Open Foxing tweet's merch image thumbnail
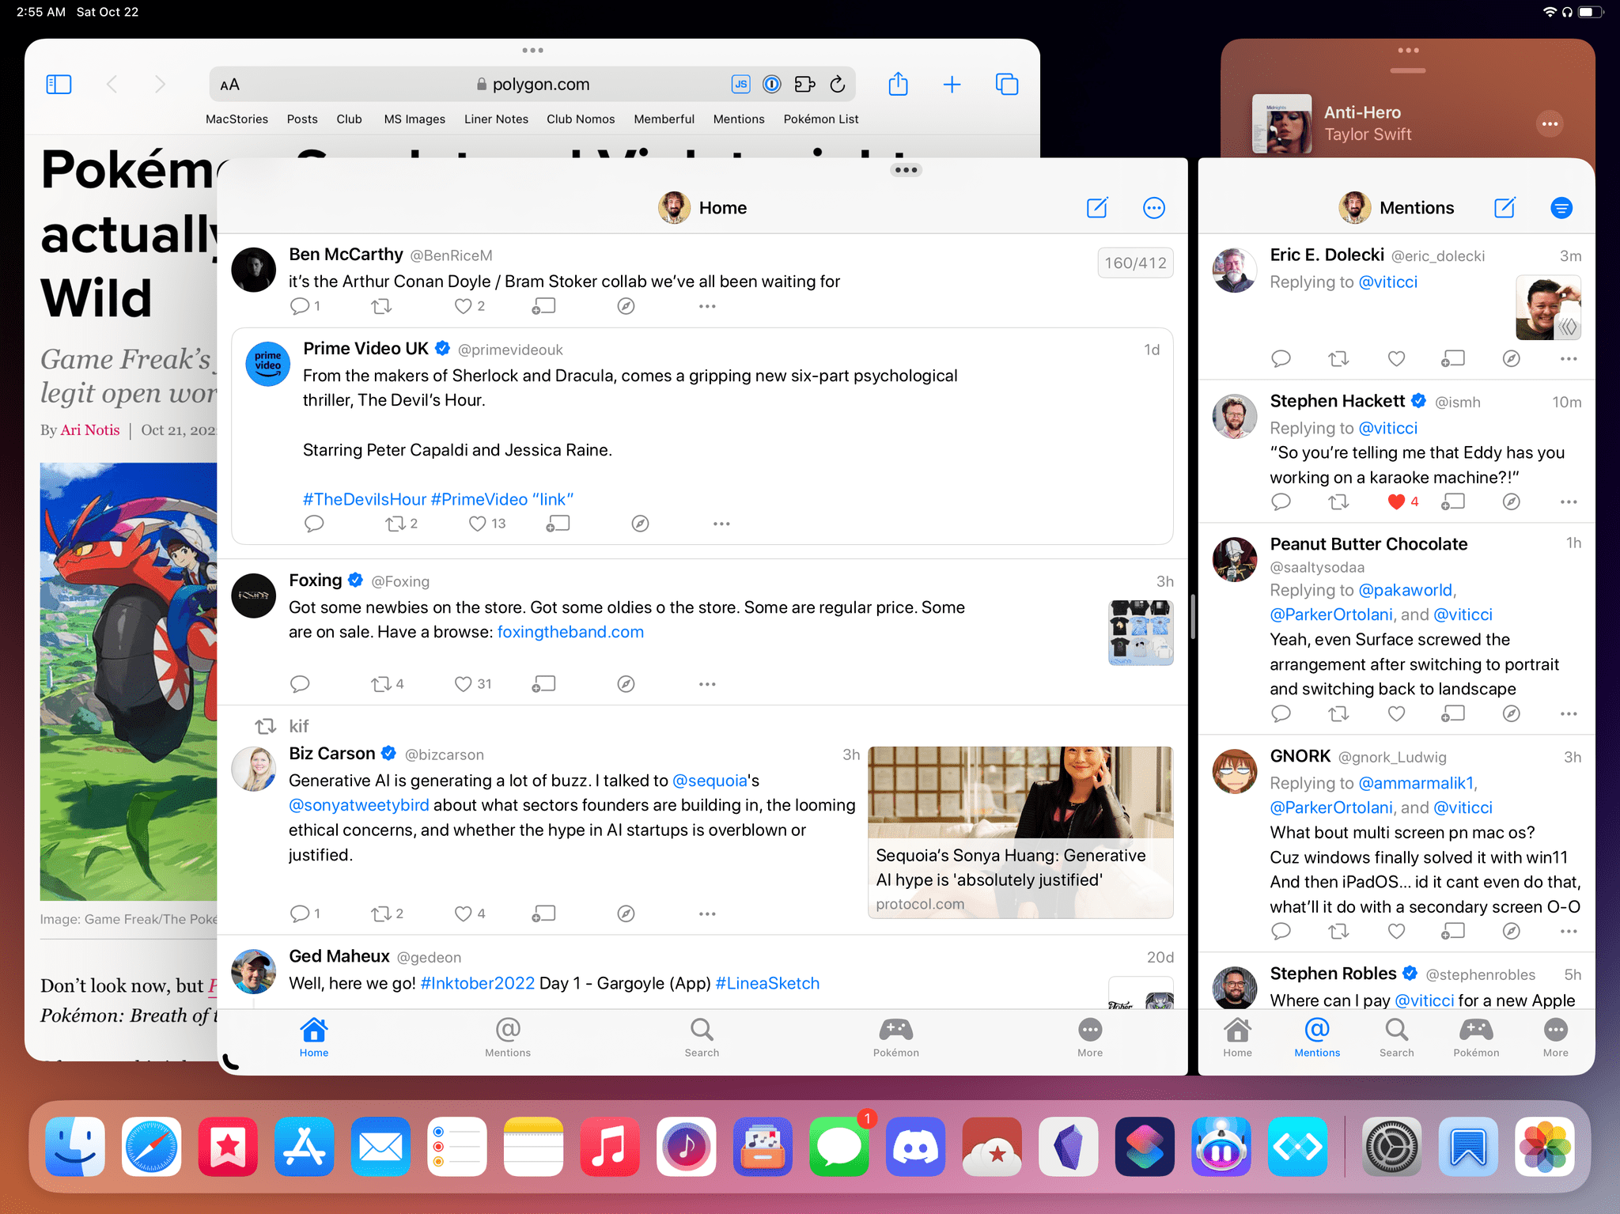This screenshot has height=1214, width=1620. click(x=1140, y=633)
